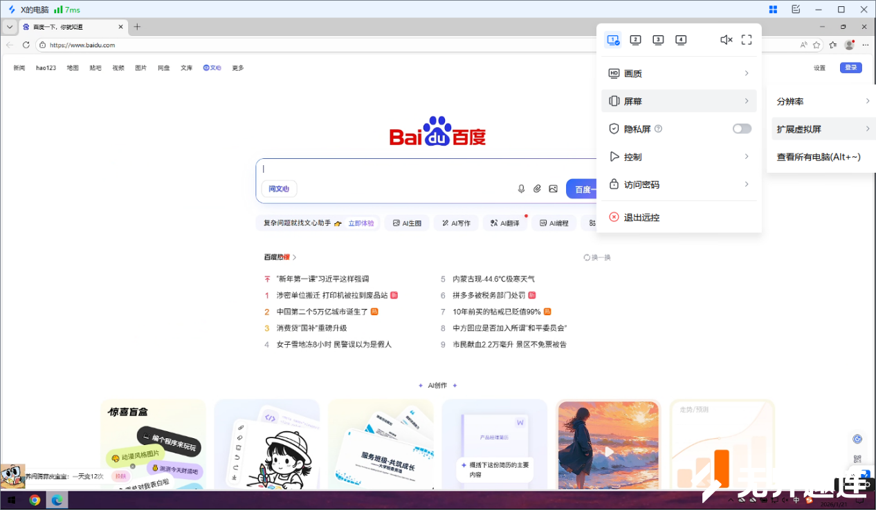The width and height of the screenshot is (876, 510).
Task: Click the 登录 login button
Action: (850, 68)
